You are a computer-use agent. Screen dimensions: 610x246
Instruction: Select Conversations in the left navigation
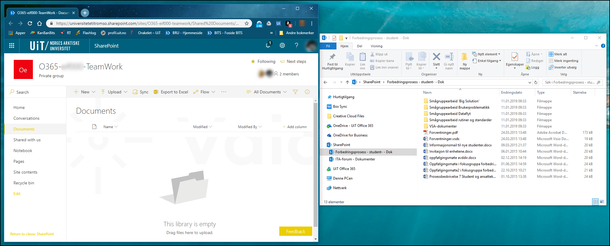(x=26, y=118)
